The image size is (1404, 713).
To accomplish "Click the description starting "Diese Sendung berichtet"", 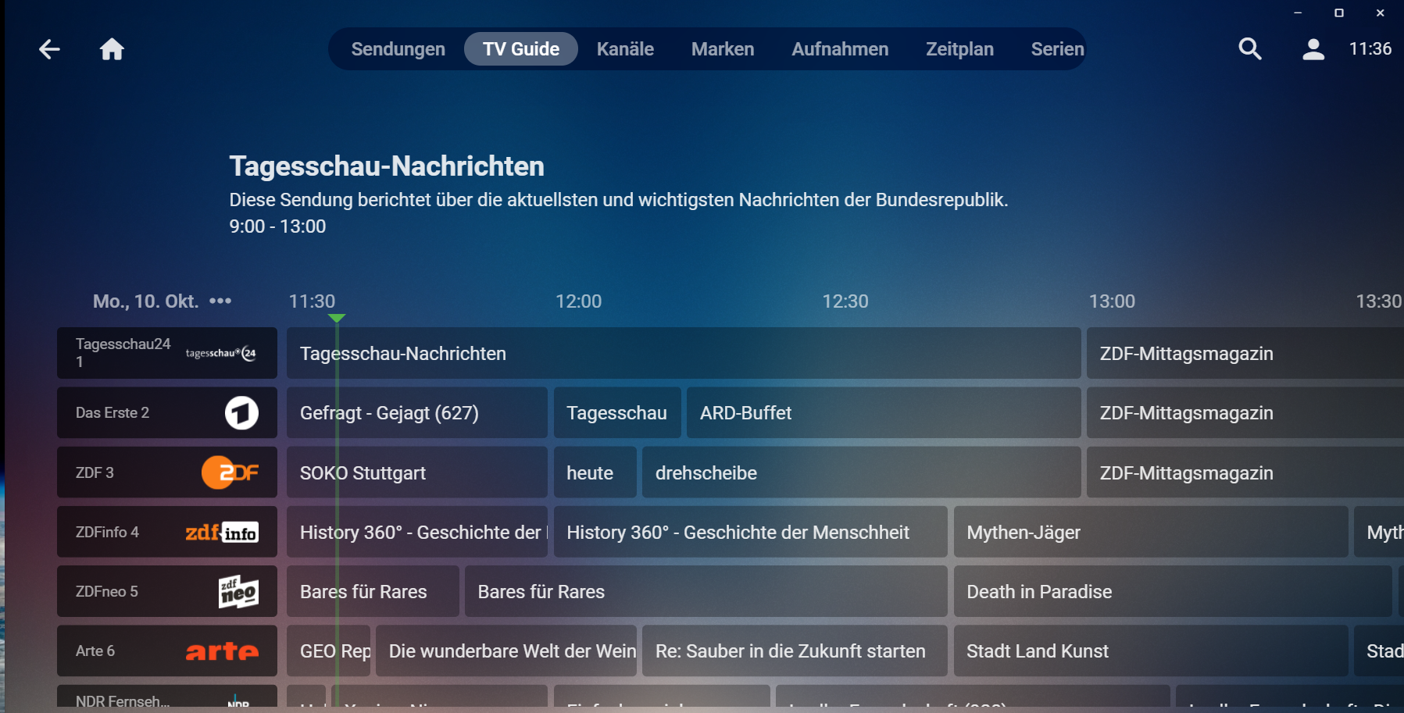I will (x=619, y=200).
